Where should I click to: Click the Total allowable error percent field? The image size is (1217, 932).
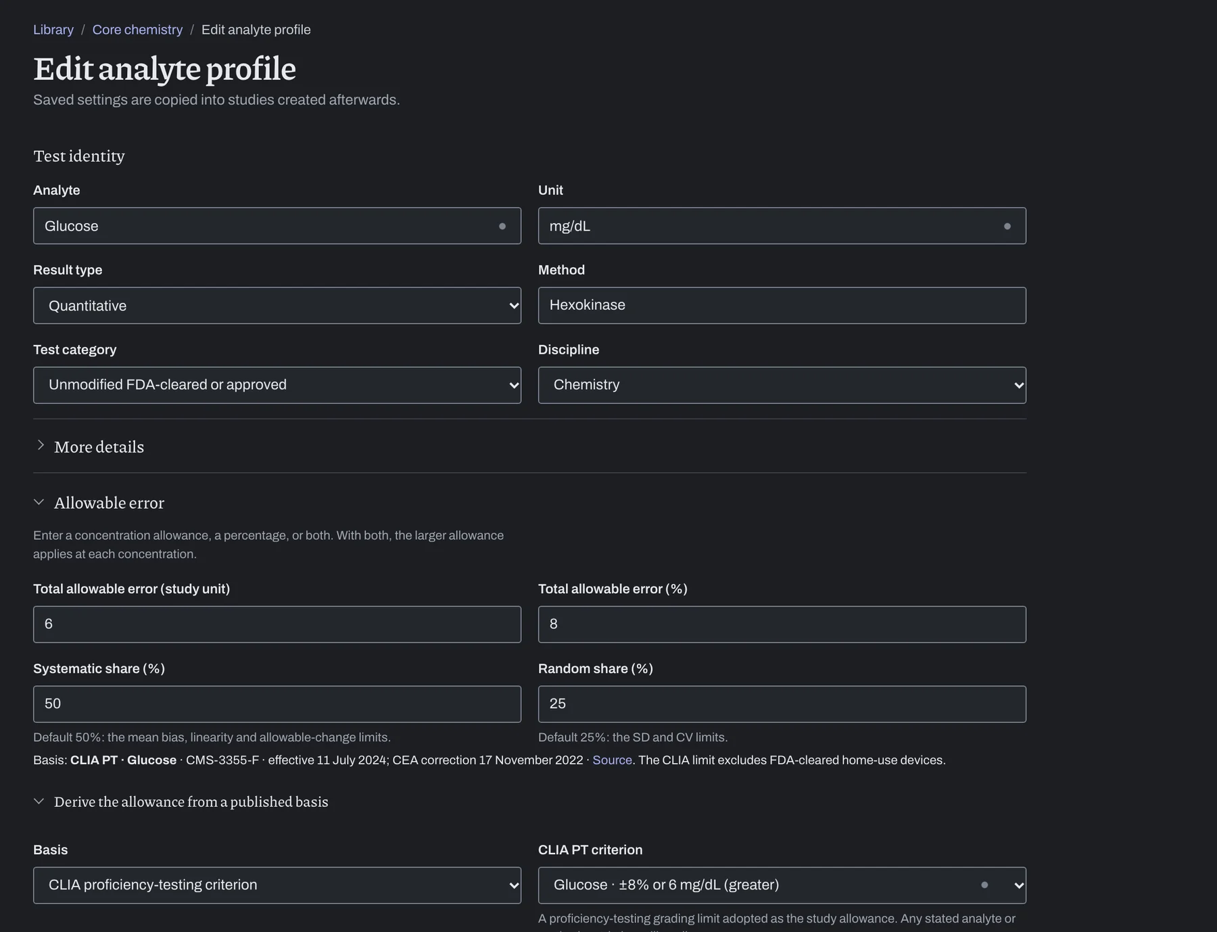[x=782, y=624]
